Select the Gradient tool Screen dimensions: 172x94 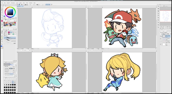2,33
